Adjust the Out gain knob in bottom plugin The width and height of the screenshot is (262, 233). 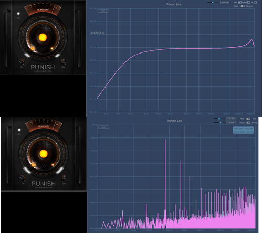click(x=64, y=177)
